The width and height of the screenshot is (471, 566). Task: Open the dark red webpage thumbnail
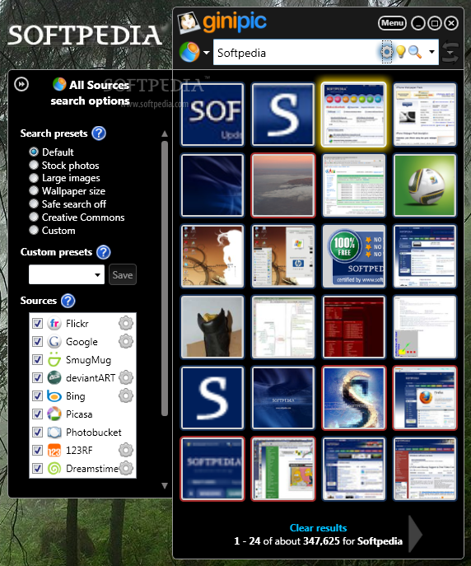[x=353, y=327]
